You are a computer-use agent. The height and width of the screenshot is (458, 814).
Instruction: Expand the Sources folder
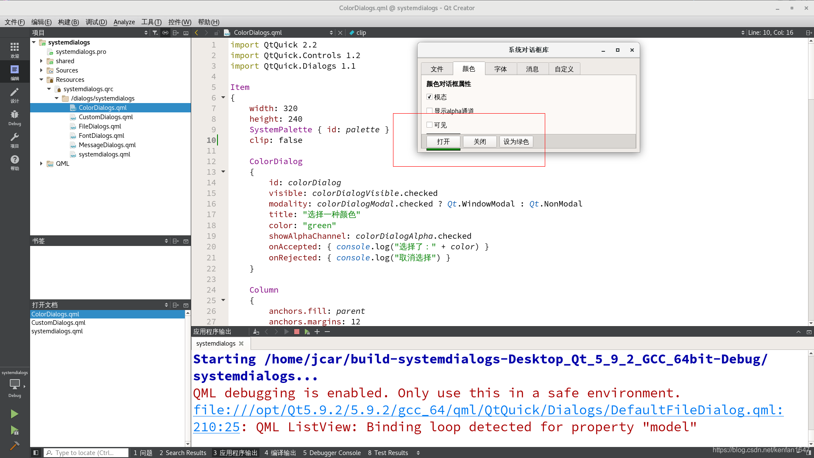tap(41, 70)
